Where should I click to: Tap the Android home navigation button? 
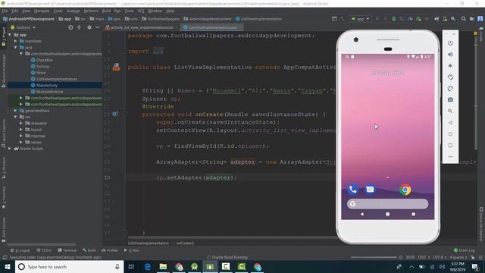pos(387,214)
